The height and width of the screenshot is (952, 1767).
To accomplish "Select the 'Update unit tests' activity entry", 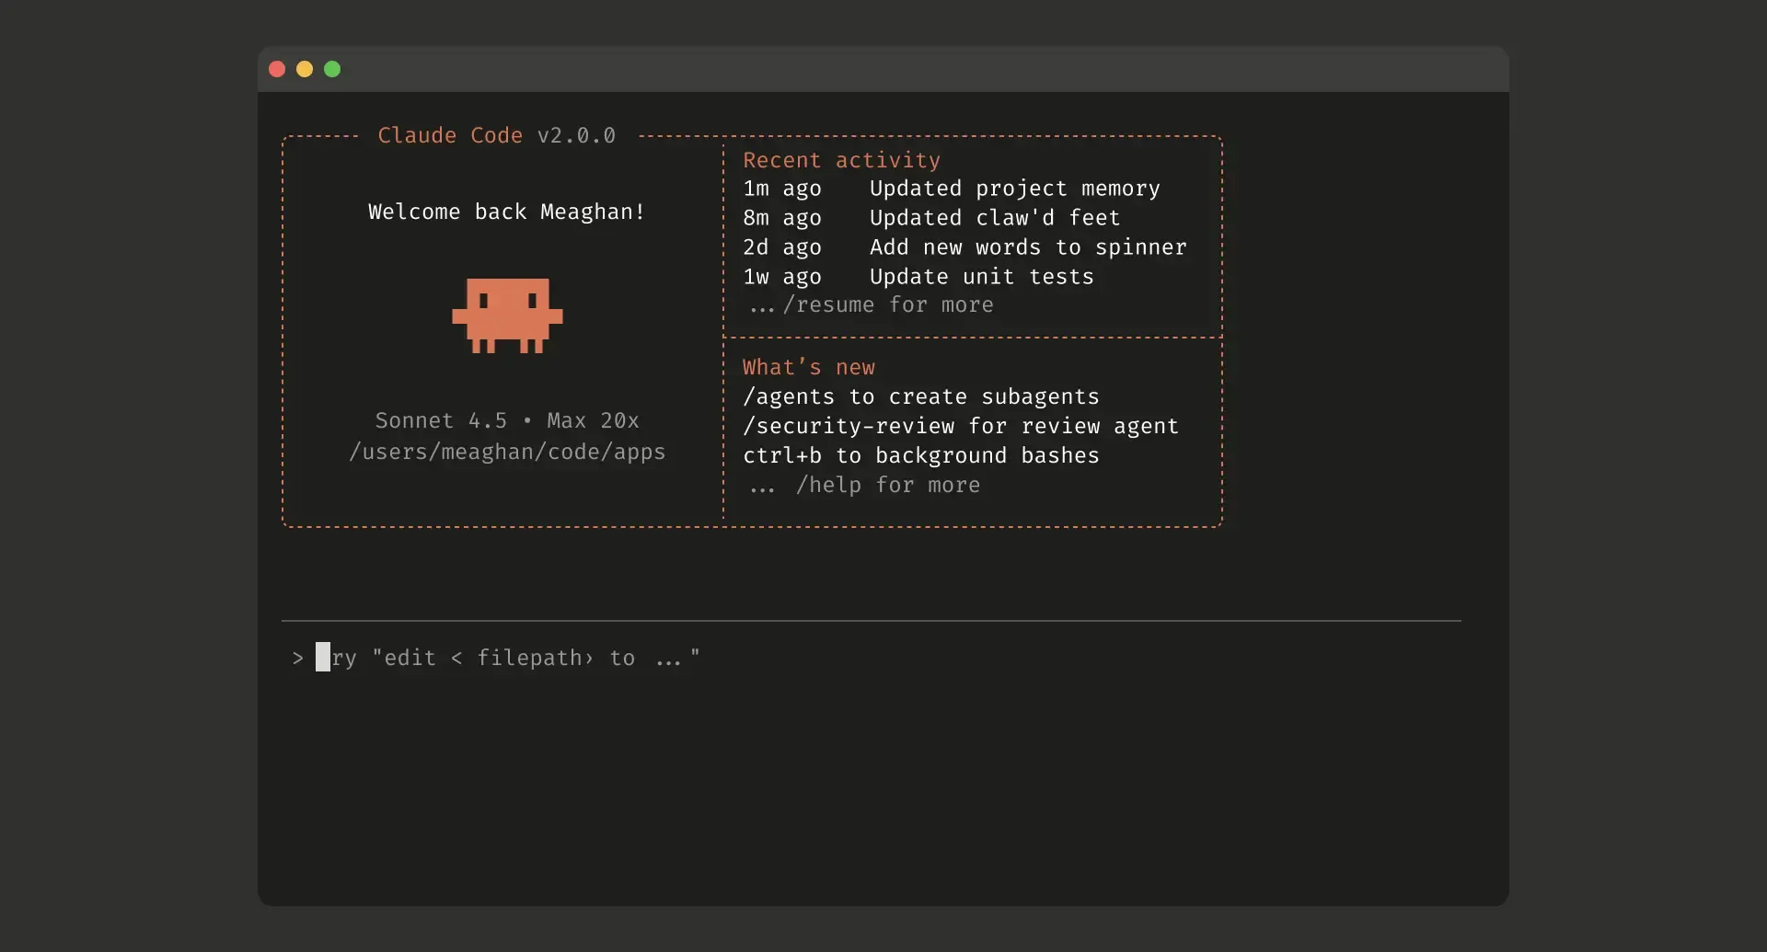I will [981, 276].
